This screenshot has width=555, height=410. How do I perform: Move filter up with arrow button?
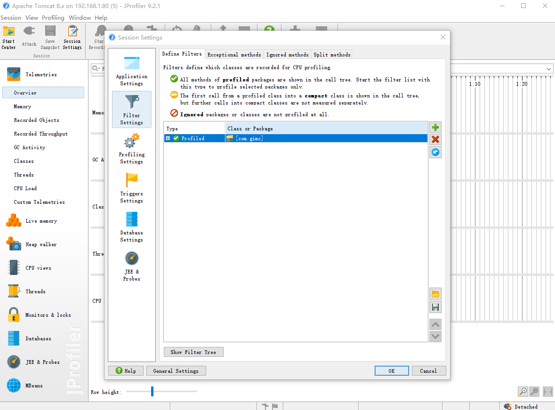[435, 324]
